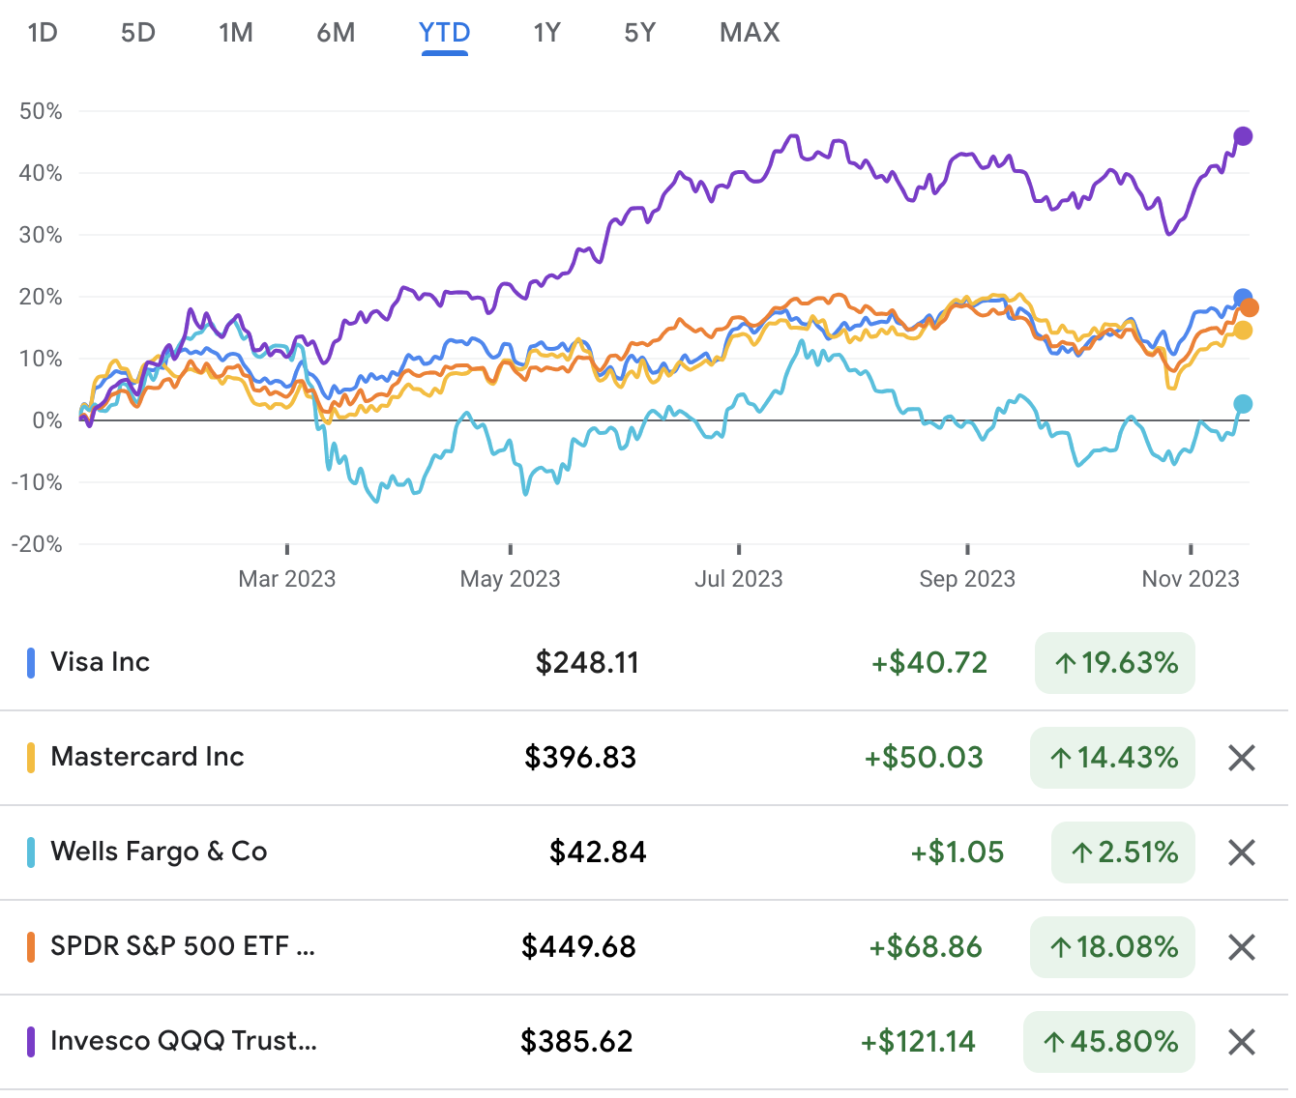Viewport: 1296px width, 1098px height.
Task: Switch to the 1D time range
Action: 41,32
